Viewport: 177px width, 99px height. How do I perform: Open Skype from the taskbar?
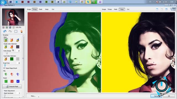click(88, 2)
